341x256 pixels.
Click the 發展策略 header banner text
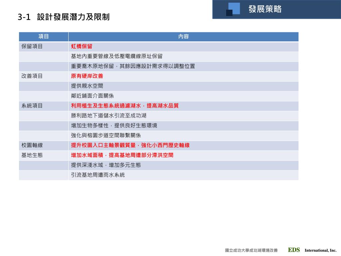point(265,9)
